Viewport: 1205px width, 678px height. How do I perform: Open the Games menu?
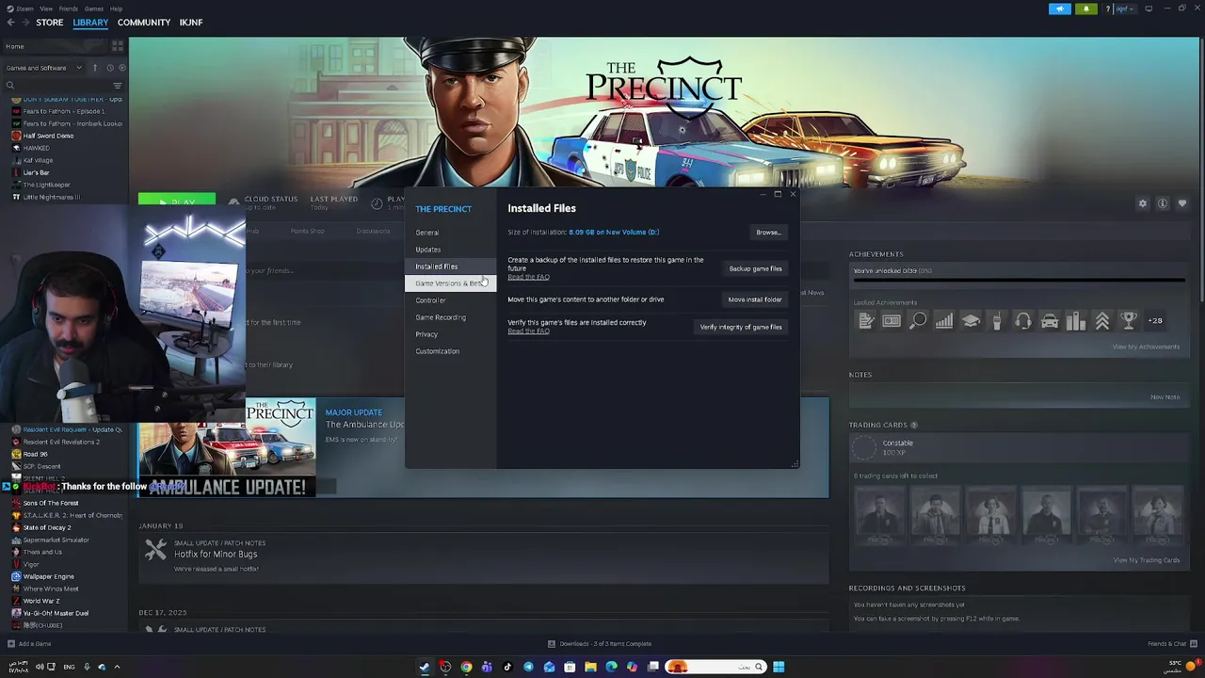click(x=94, y=8)
